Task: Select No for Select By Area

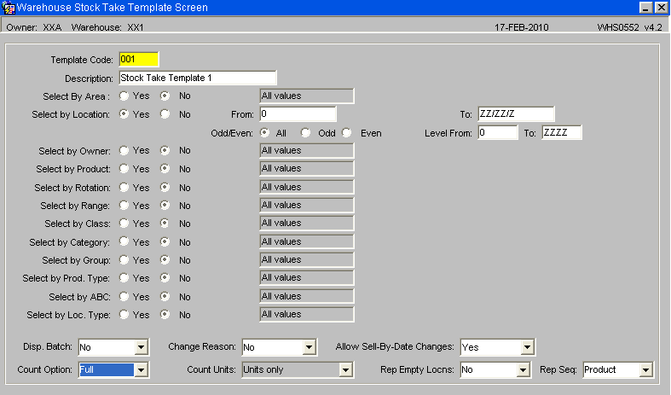Action: (165, 96)
